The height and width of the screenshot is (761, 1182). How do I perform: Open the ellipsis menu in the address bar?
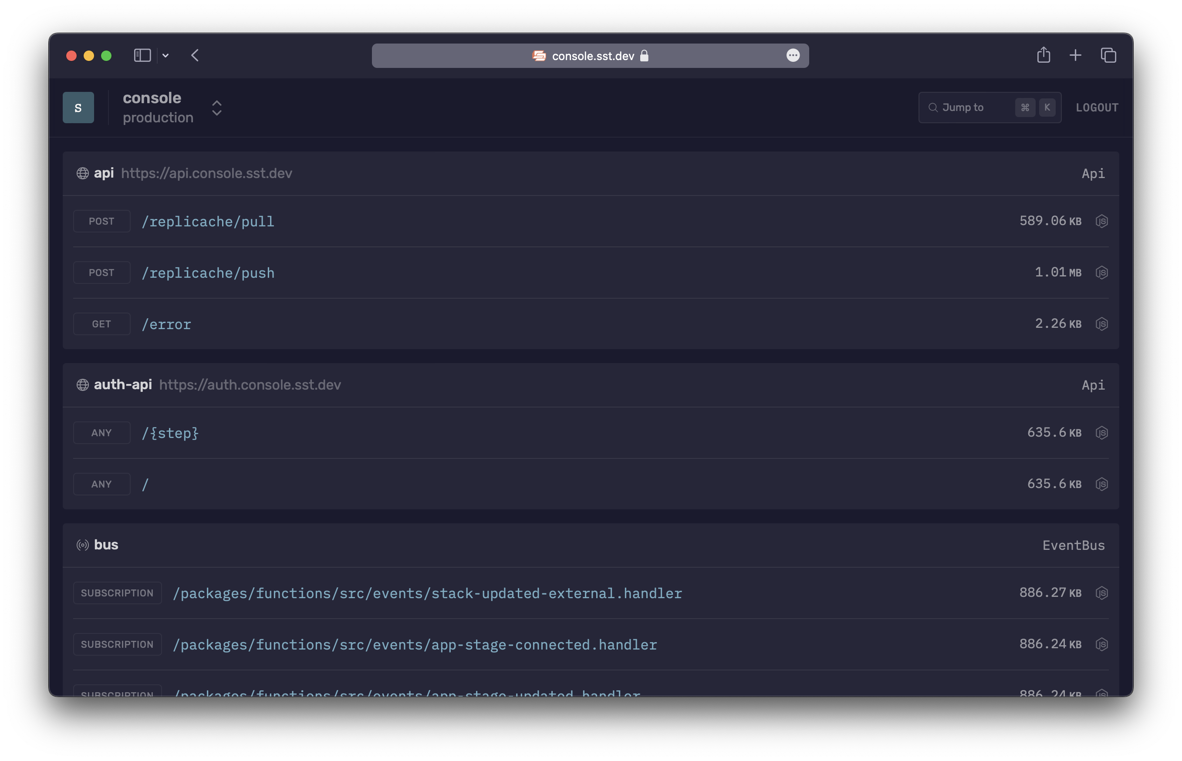click(793, 56)
